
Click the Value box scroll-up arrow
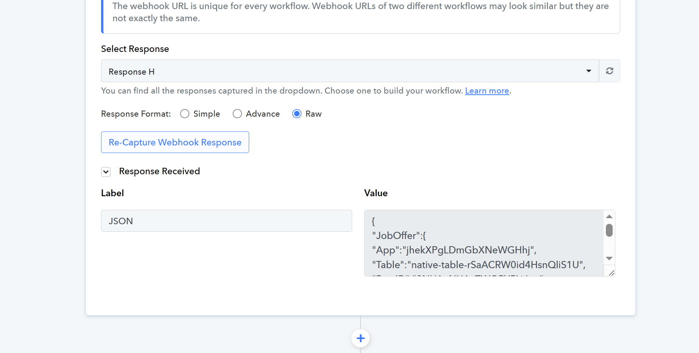(x=609, y=217)
